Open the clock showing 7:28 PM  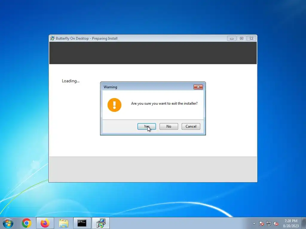pyautogui.click(x=291, y=223)
